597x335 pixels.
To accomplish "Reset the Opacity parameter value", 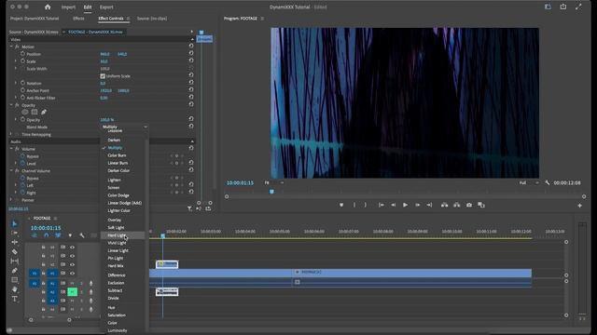I will click(191, 119).
